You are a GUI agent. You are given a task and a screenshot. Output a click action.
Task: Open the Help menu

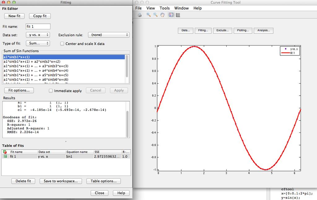198,8
